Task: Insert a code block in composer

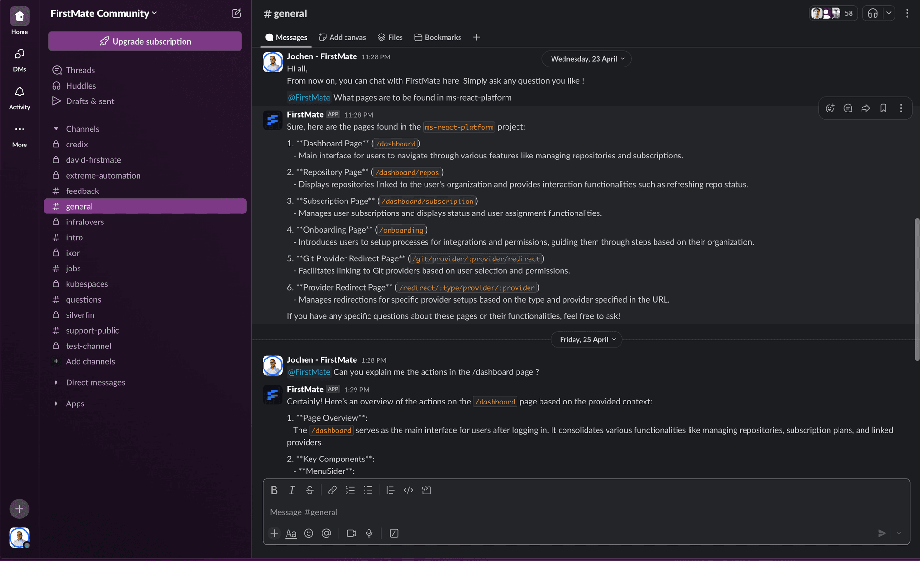Action: [426, 490]
